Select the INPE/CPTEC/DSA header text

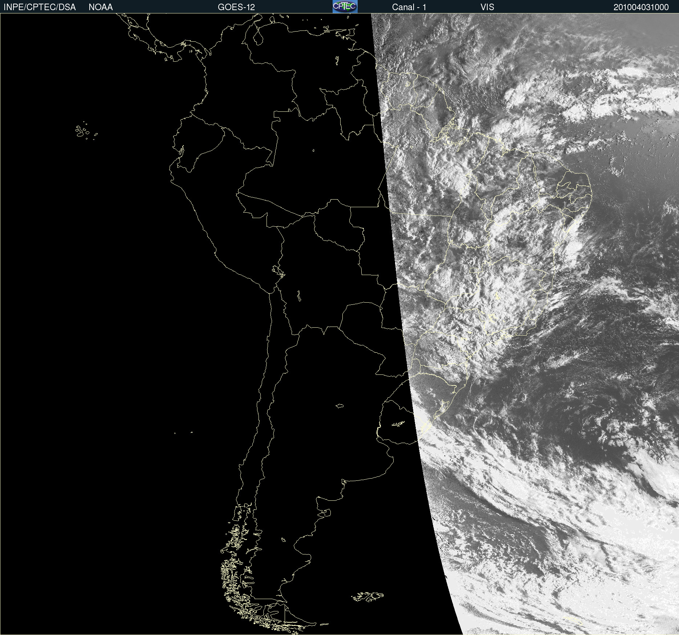tap(40, 7)
